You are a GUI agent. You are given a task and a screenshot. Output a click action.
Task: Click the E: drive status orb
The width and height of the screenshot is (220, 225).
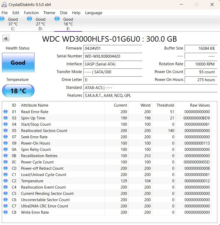57,19
